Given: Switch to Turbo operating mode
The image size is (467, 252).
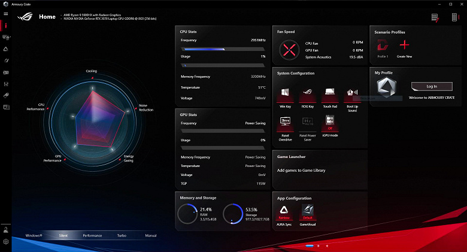Looking at the screenshot, I should 122,236.
